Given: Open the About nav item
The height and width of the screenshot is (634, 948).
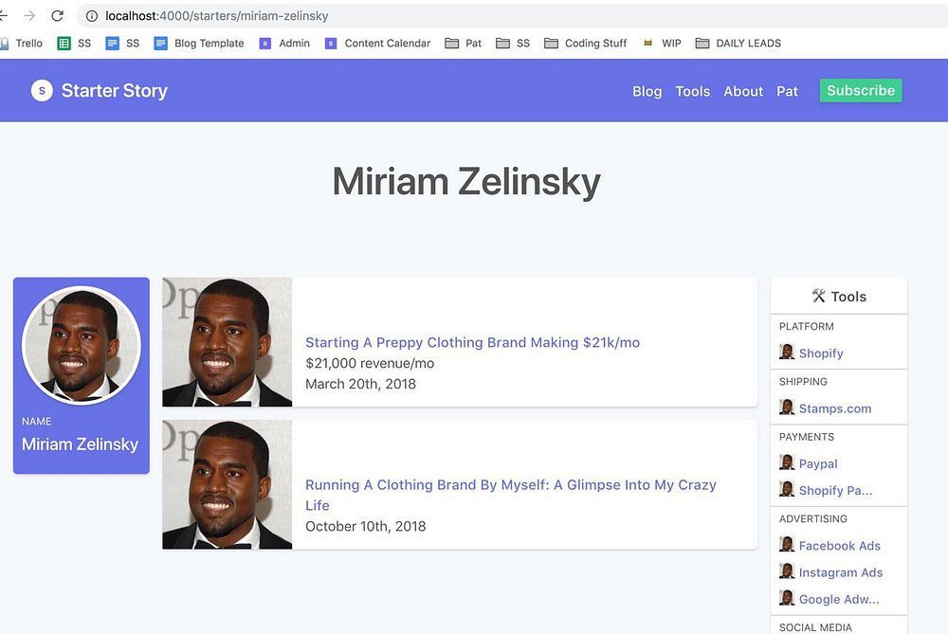Looking at the screenshot, I should (743, 91).
